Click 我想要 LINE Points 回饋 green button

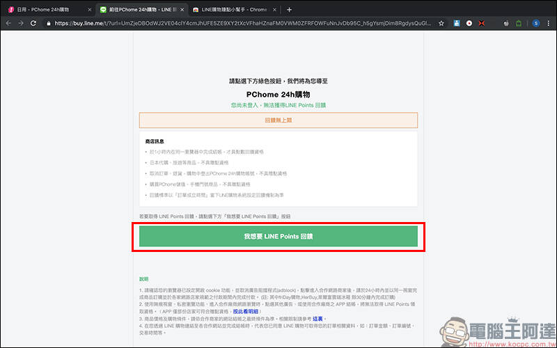click(x=278, y=236)
